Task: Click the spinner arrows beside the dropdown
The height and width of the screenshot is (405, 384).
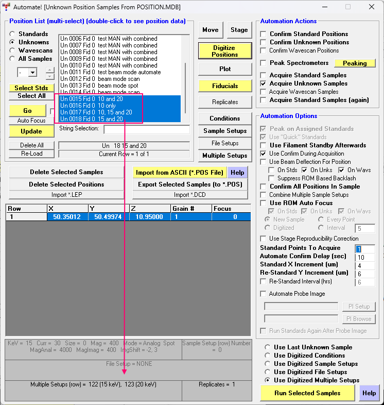Action: (49, 73)
